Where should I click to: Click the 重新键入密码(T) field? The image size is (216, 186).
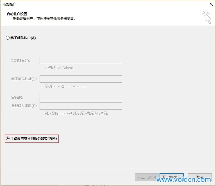pos(81,106)
